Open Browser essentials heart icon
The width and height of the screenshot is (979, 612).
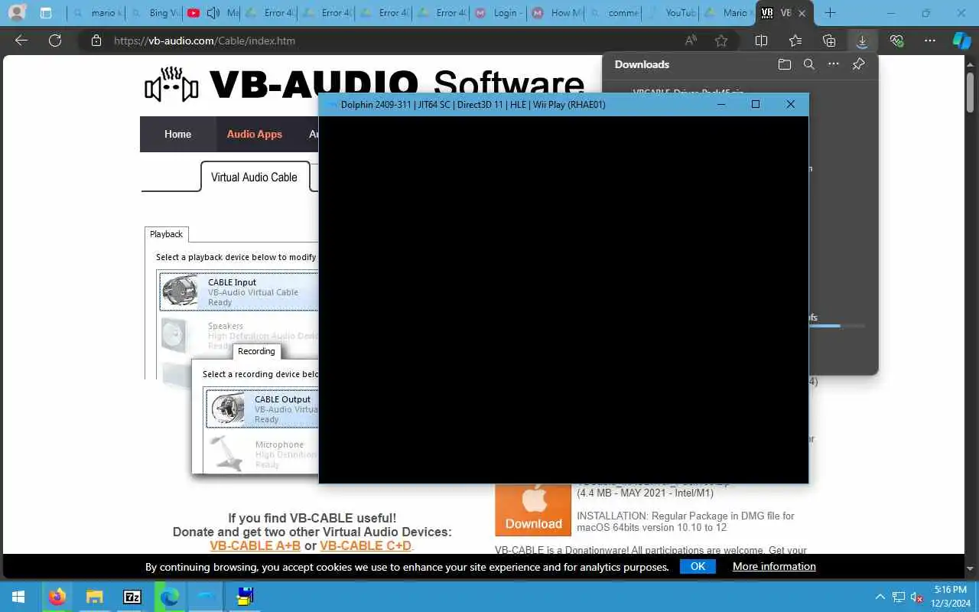pos(896,41)
